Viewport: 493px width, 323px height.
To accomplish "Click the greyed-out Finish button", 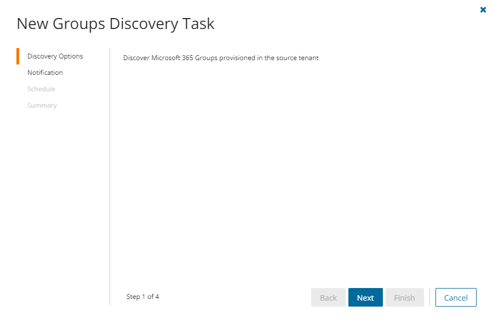I will [404, 298].
